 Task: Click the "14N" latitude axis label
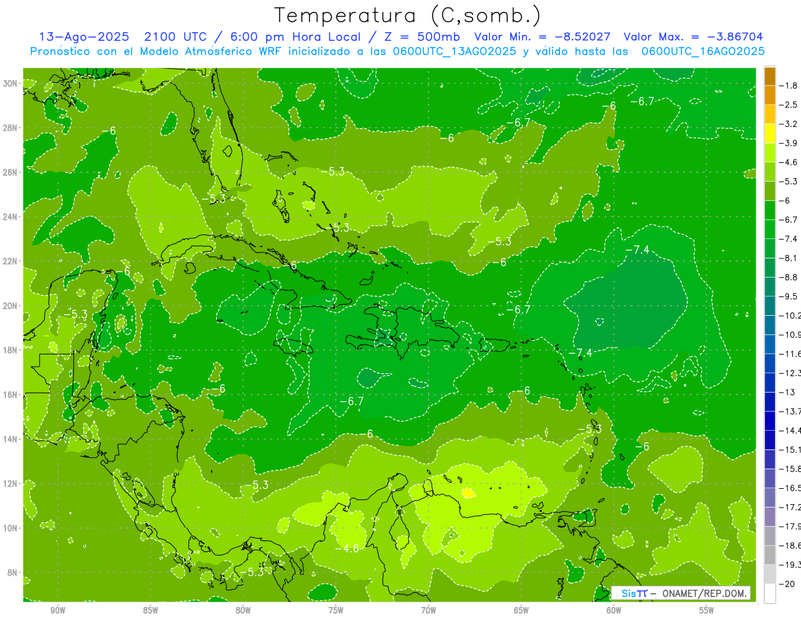[x=10, y=439]
